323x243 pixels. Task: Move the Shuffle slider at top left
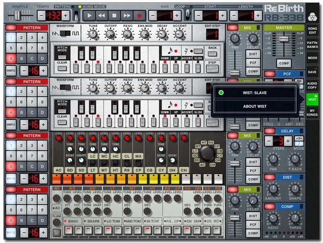[x=18, y=15]
